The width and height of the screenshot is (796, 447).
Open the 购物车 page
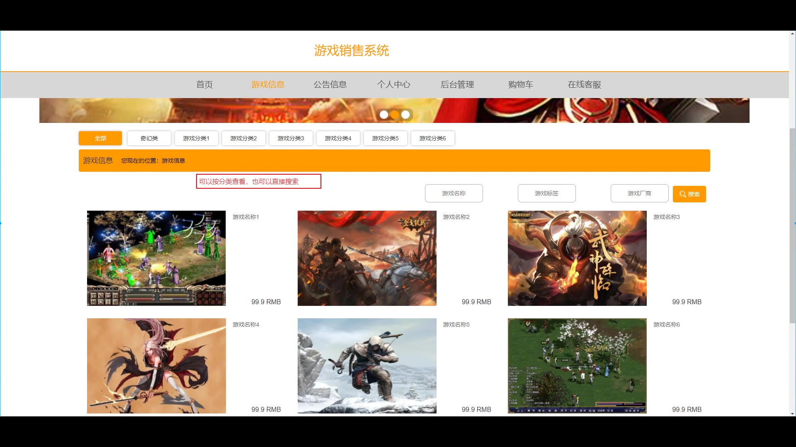[x=521, y=84]
